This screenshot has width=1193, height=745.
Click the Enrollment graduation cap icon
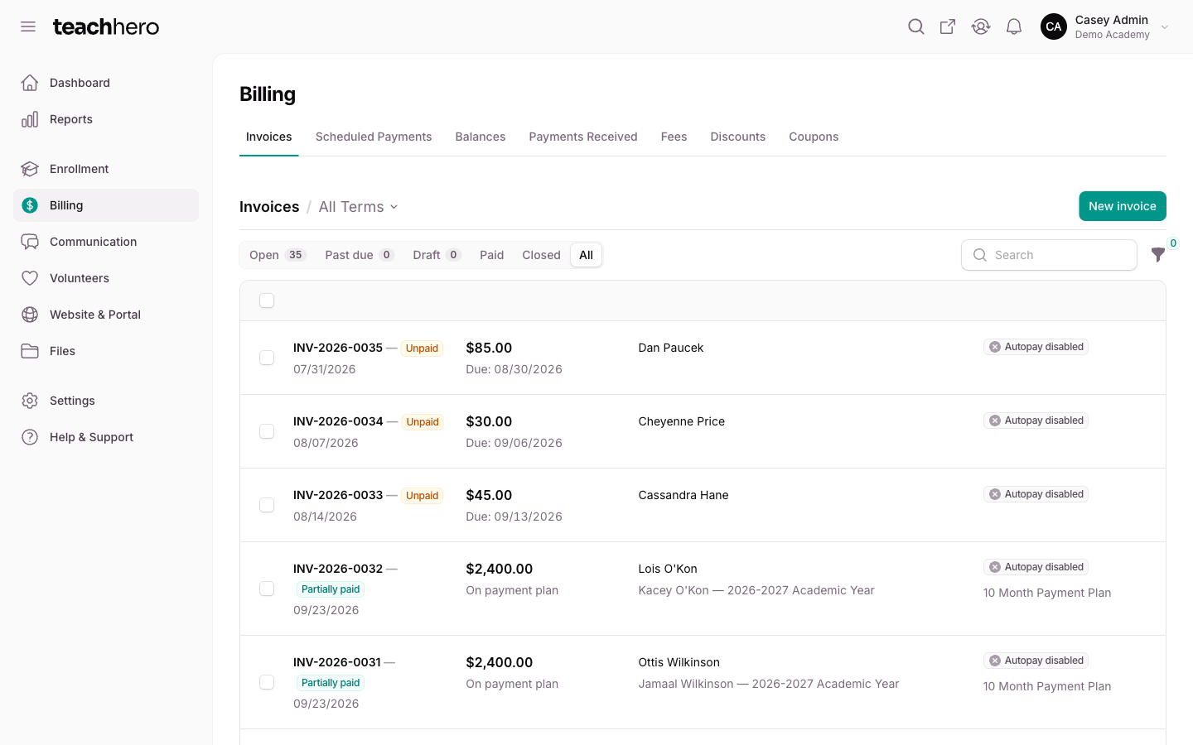pos(30,169)
